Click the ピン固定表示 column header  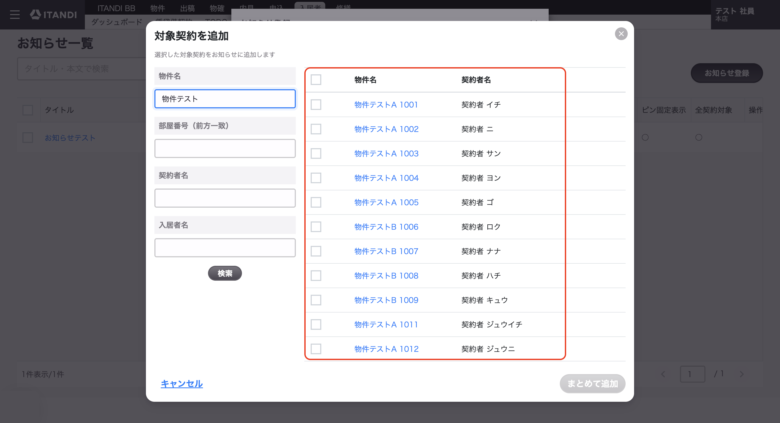664,110
